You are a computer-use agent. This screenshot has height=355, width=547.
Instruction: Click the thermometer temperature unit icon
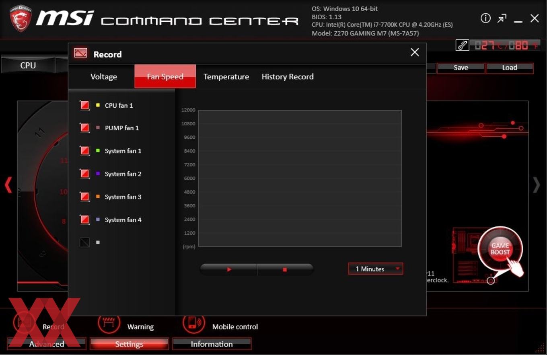(463, 45)
